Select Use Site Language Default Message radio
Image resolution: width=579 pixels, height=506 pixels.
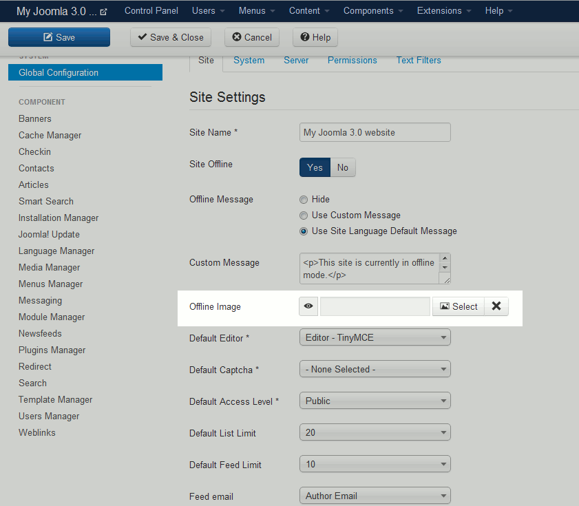304,231
